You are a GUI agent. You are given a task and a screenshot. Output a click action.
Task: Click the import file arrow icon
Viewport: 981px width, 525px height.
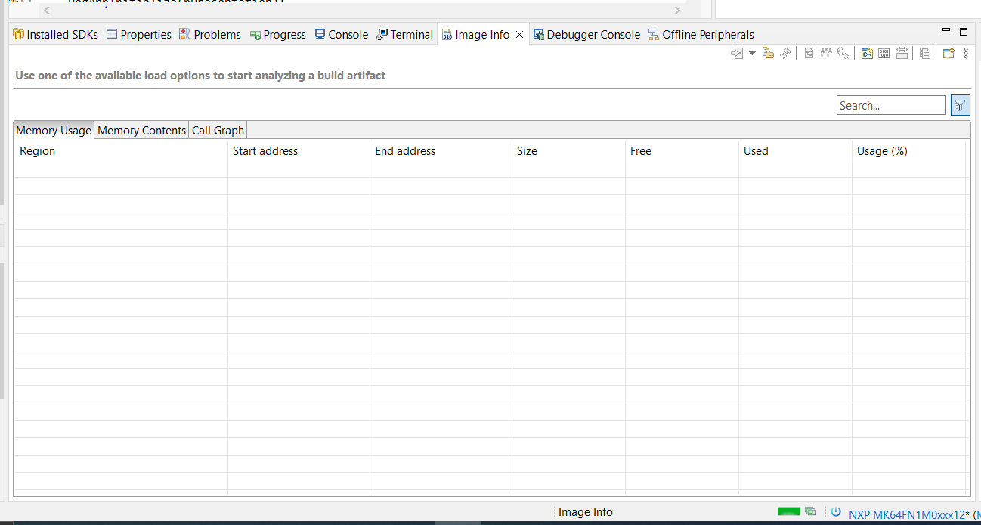pos(737,54)
